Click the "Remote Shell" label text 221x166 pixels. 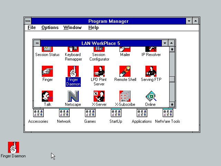tap(125, 80)
